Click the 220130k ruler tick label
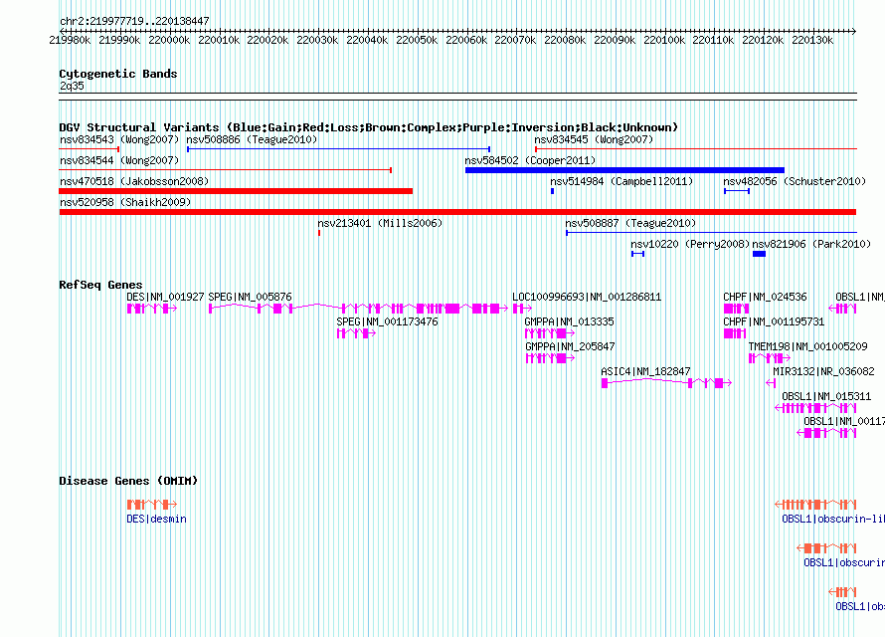 [x=812, y=40]
